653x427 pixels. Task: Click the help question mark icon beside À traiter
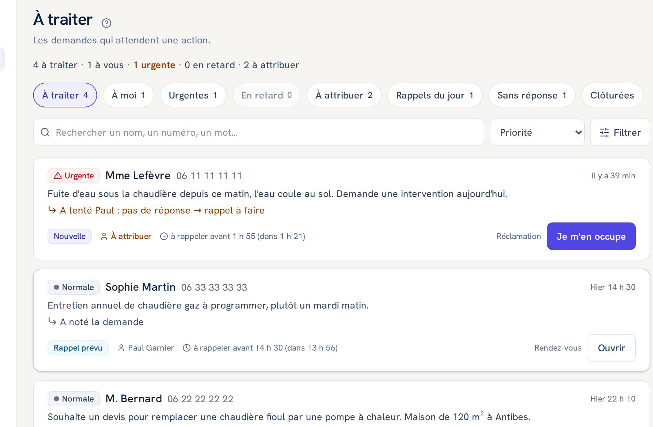pos(106,23)
